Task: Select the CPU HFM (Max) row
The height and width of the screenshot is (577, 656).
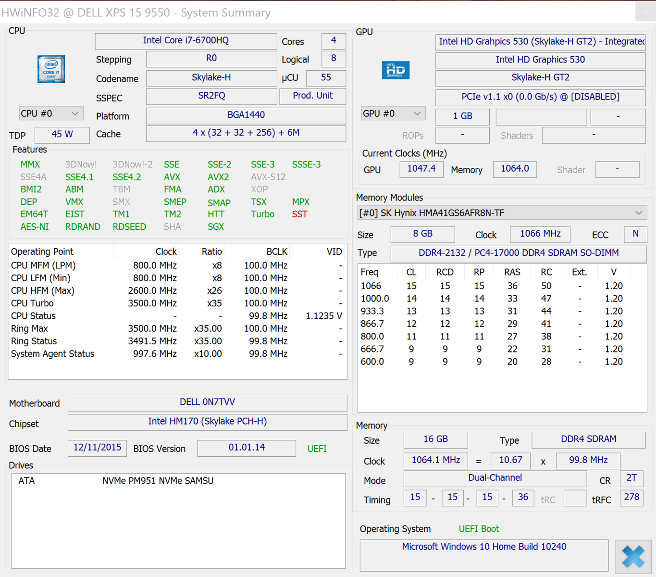Action: point(177,291)
